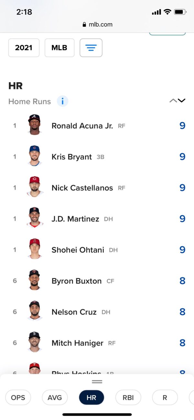Switch to the OPS stat tab

[18, 398]
